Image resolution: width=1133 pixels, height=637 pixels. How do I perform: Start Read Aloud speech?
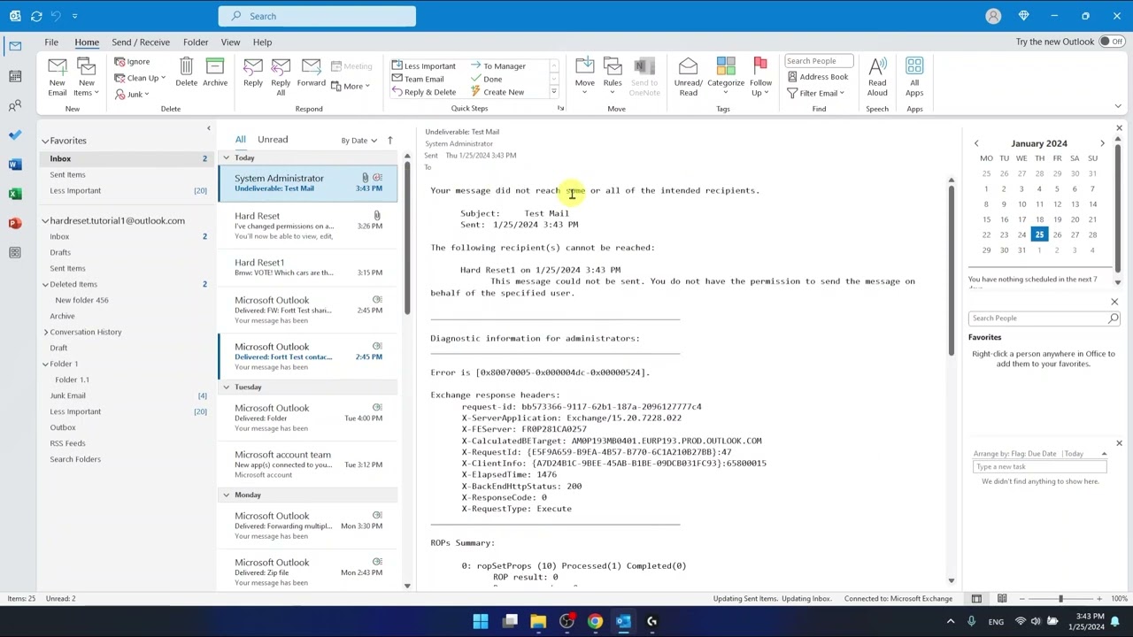(877, 78)
